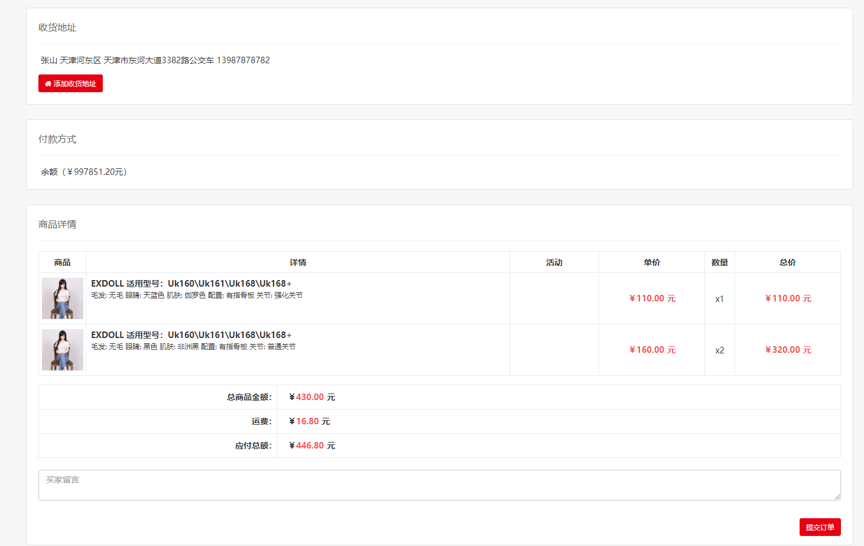Open the first product thumbnail image
Image resolution: width=864 pixels, height=546 pixels.
click(63, 298)
